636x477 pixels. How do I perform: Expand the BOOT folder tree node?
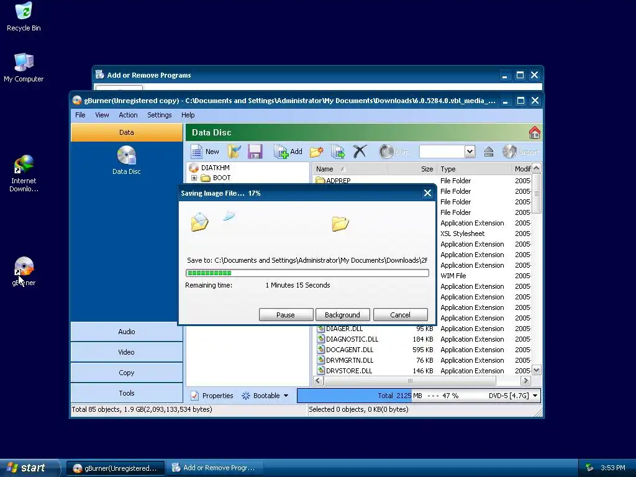point(194,178)
